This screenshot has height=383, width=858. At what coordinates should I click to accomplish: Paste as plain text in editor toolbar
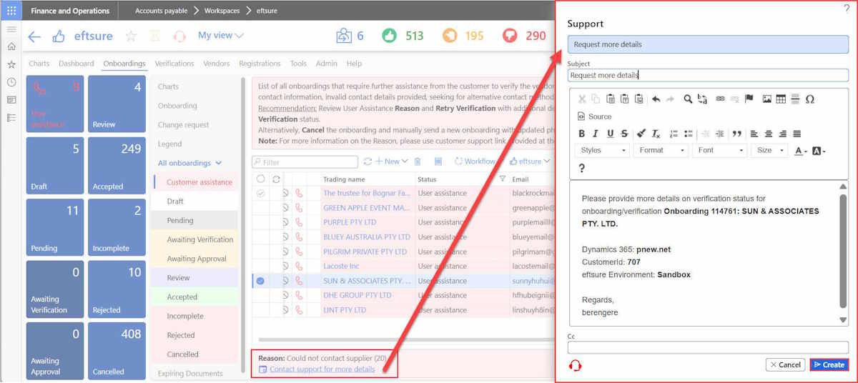[625, 99]
